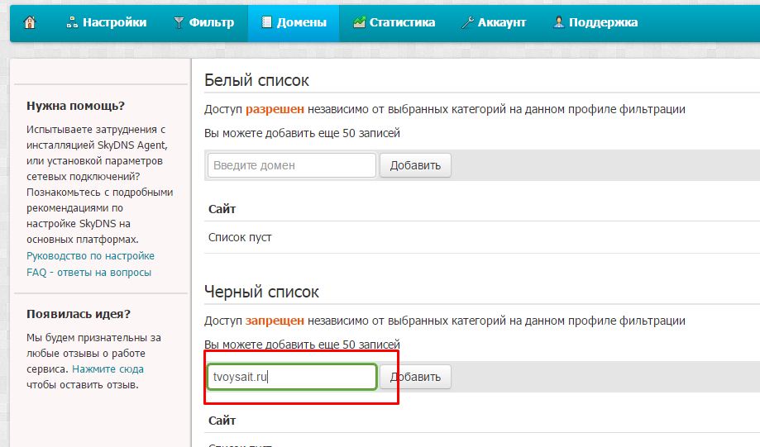Screen dimensions: 760x447
Task: Click the chart icon beside Статистика
Action: pos(359,22)
